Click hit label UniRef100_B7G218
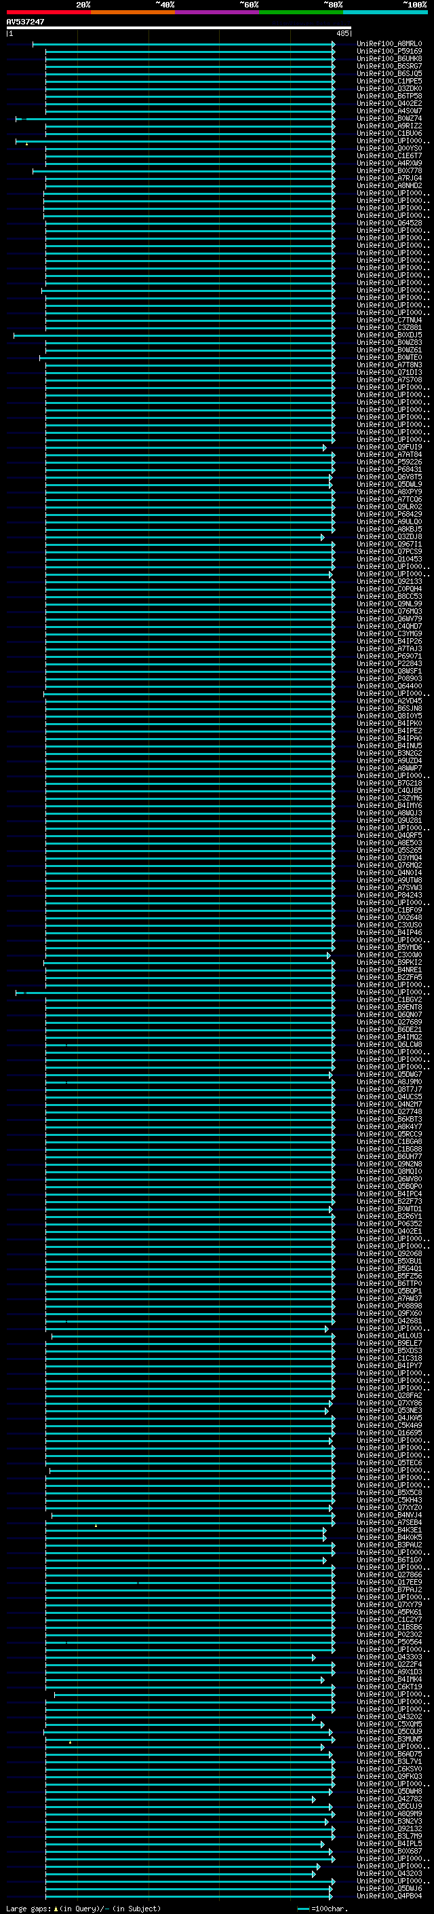The height and width of the screenshot is (1914, 434). point(389,783)
